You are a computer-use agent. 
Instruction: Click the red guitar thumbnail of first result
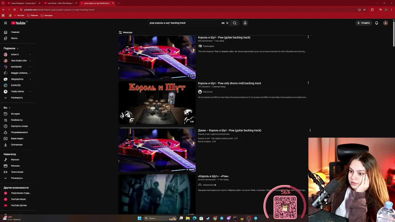coord(157,57)
